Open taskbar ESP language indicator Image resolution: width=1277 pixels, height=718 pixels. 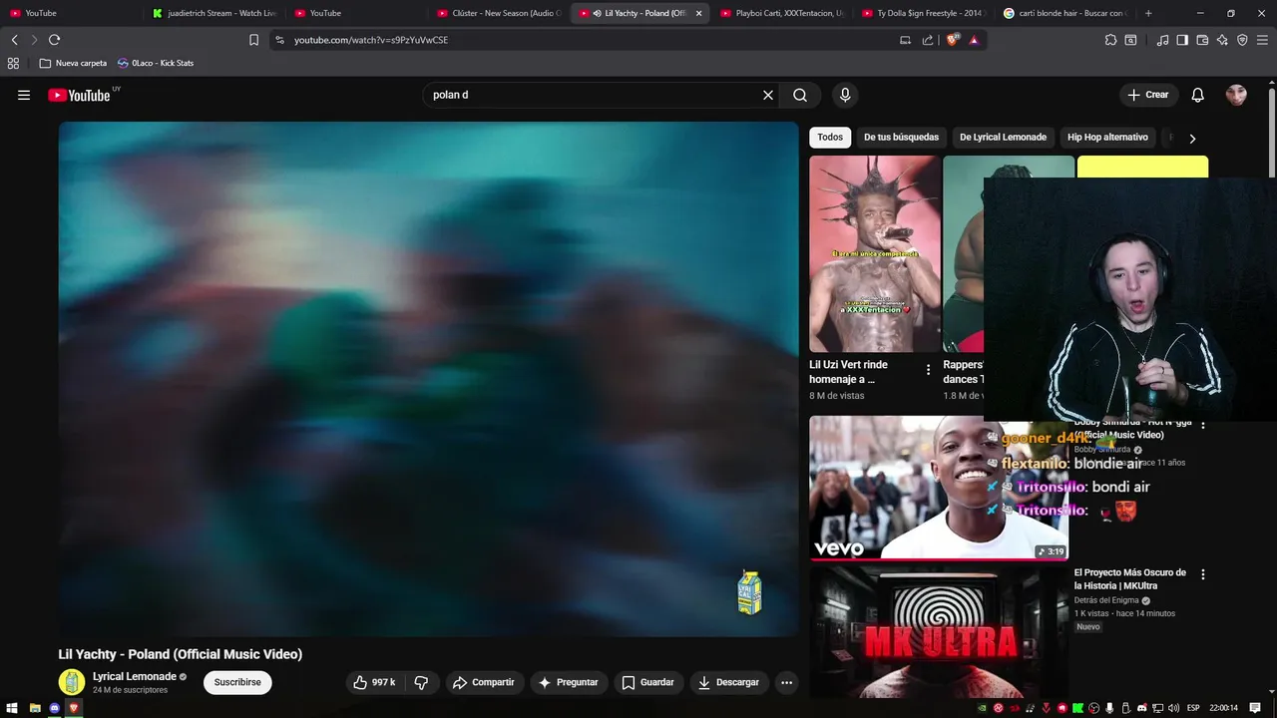point(1193,708)
